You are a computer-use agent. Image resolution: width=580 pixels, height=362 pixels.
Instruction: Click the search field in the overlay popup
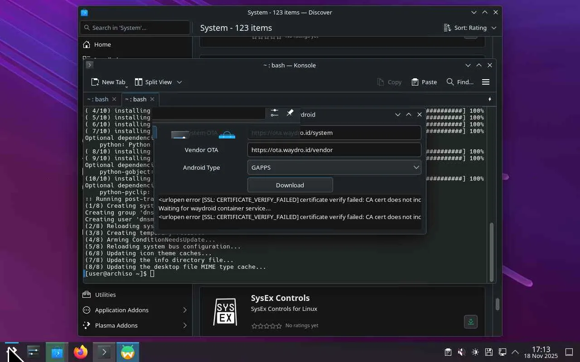(208, 113)
